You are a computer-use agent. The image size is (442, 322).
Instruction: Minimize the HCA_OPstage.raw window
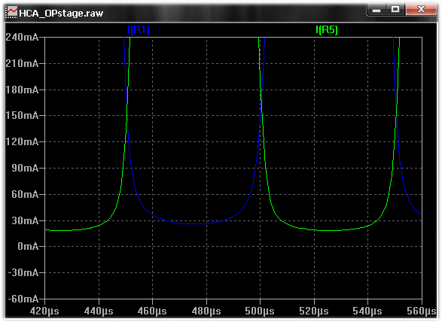click(376, 10)
